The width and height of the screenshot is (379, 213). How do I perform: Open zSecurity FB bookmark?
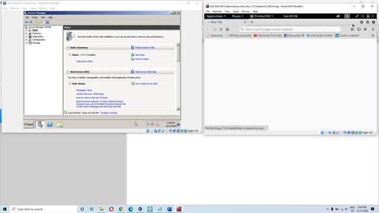[x=294, y=35]
